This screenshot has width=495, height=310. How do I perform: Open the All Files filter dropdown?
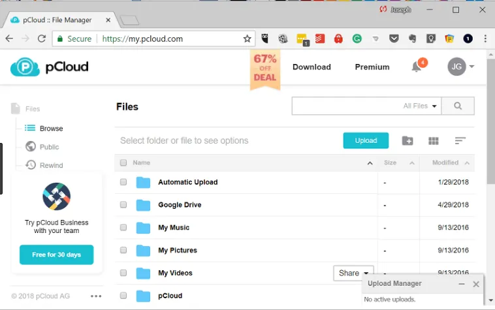[x=420, y=106]
